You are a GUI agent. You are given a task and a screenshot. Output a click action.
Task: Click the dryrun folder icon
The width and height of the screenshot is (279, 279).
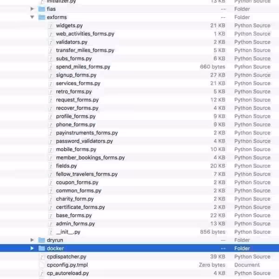click(41, 240)
